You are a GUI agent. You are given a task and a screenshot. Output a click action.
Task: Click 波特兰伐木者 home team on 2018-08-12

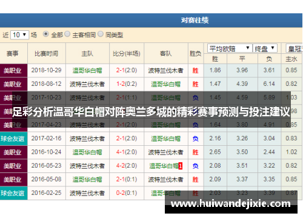[87, 84]
